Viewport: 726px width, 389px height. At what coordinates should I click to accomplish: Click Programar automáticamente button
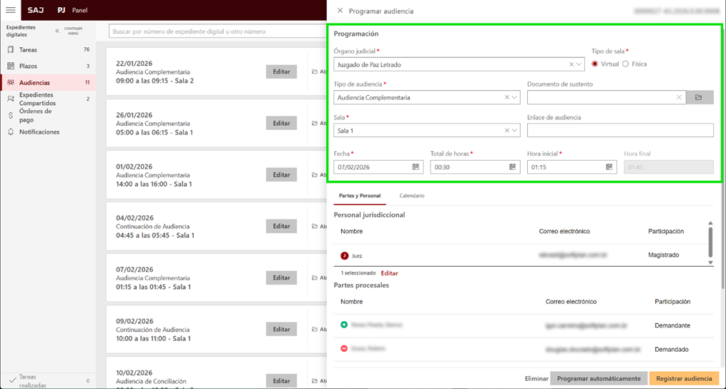point(599,378)
